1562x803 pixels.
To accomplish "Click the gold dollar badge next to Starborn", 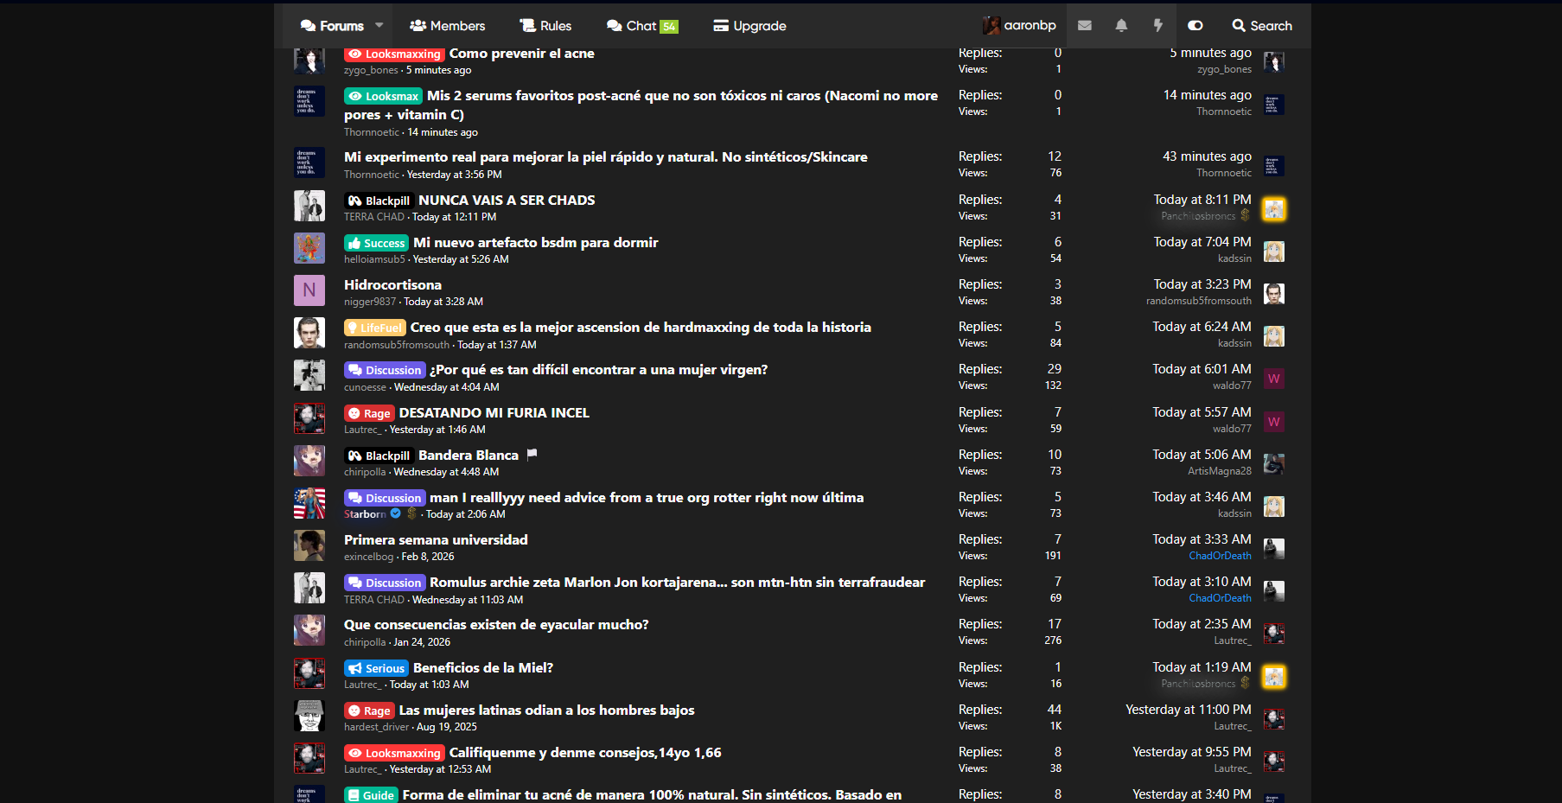I will (x=411, y=513).
